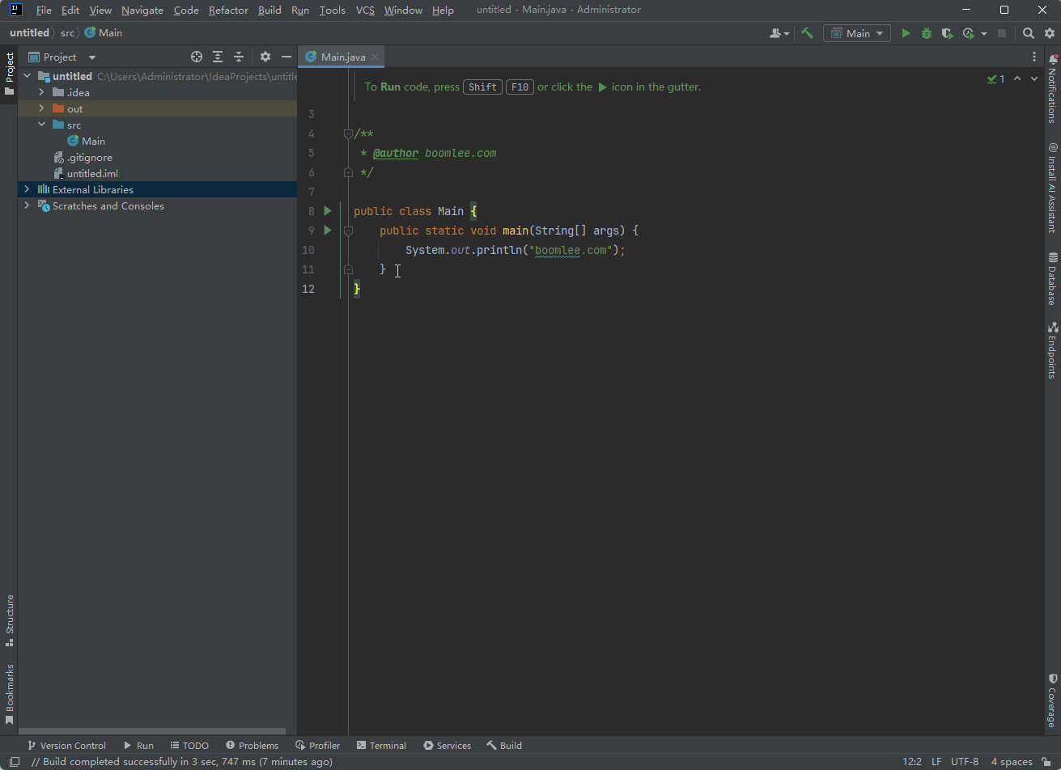Viewport: 1061px width, 770px height.
Task: Open the Terminal tool window
Action: click(x=381, y=745)
